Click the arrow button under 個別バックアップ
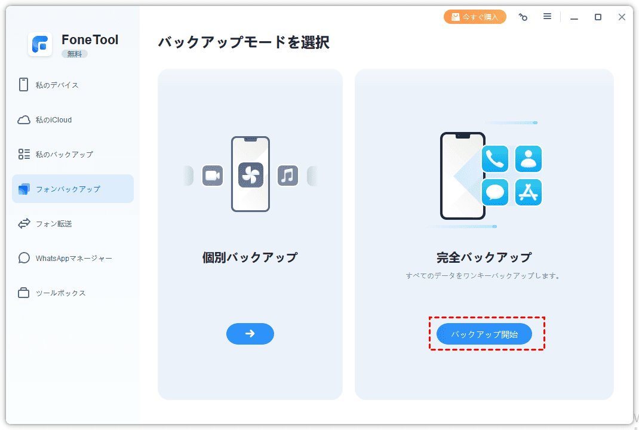Viewport: 639px width, 430px height. coord(250,333)
